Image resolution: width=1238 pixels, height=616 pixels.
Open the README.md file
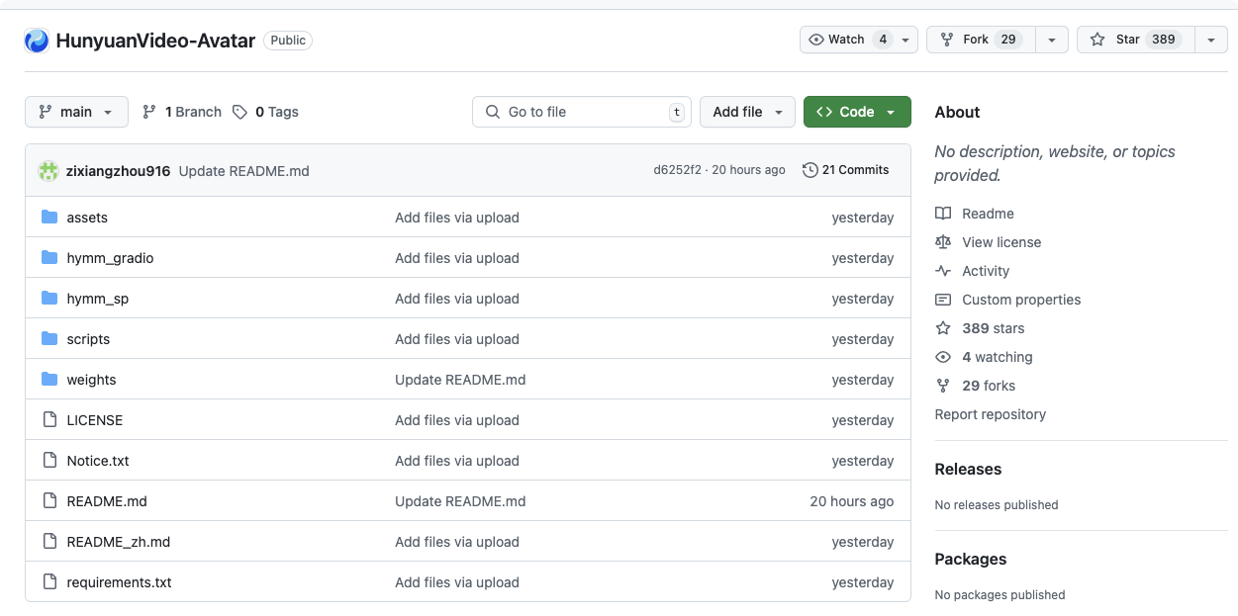pos(107,501)
